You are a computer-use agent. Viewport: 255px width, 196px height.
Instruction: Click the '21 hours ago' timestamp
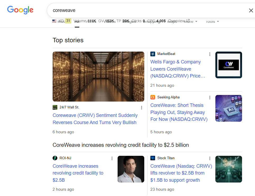162,85
